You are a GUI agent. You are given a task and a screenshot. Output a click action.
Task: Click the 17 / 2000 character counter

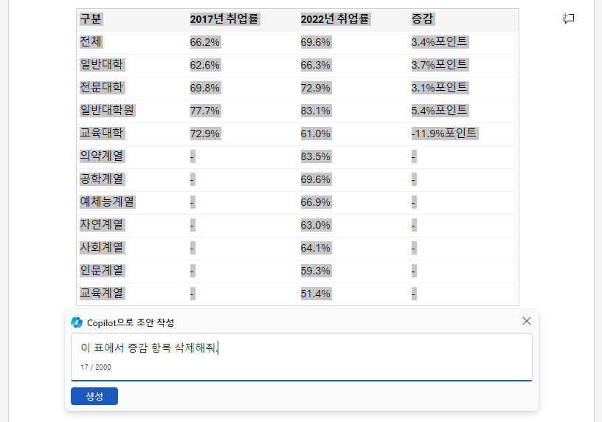(x=96, y=367)
